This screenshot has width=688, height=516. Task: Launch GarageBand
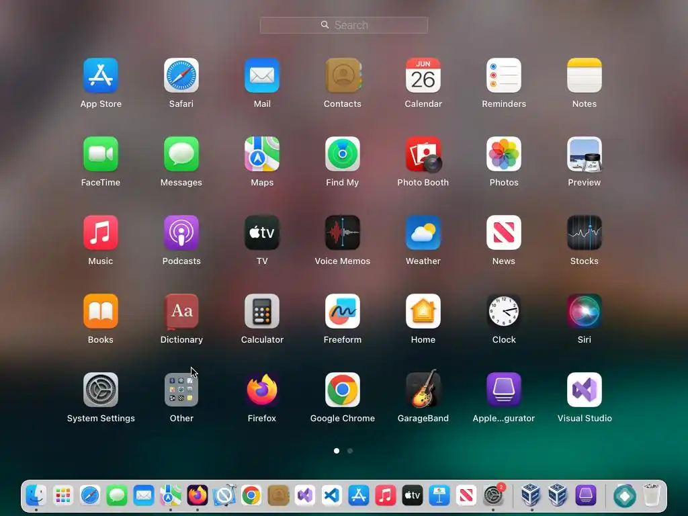point(423,389)
